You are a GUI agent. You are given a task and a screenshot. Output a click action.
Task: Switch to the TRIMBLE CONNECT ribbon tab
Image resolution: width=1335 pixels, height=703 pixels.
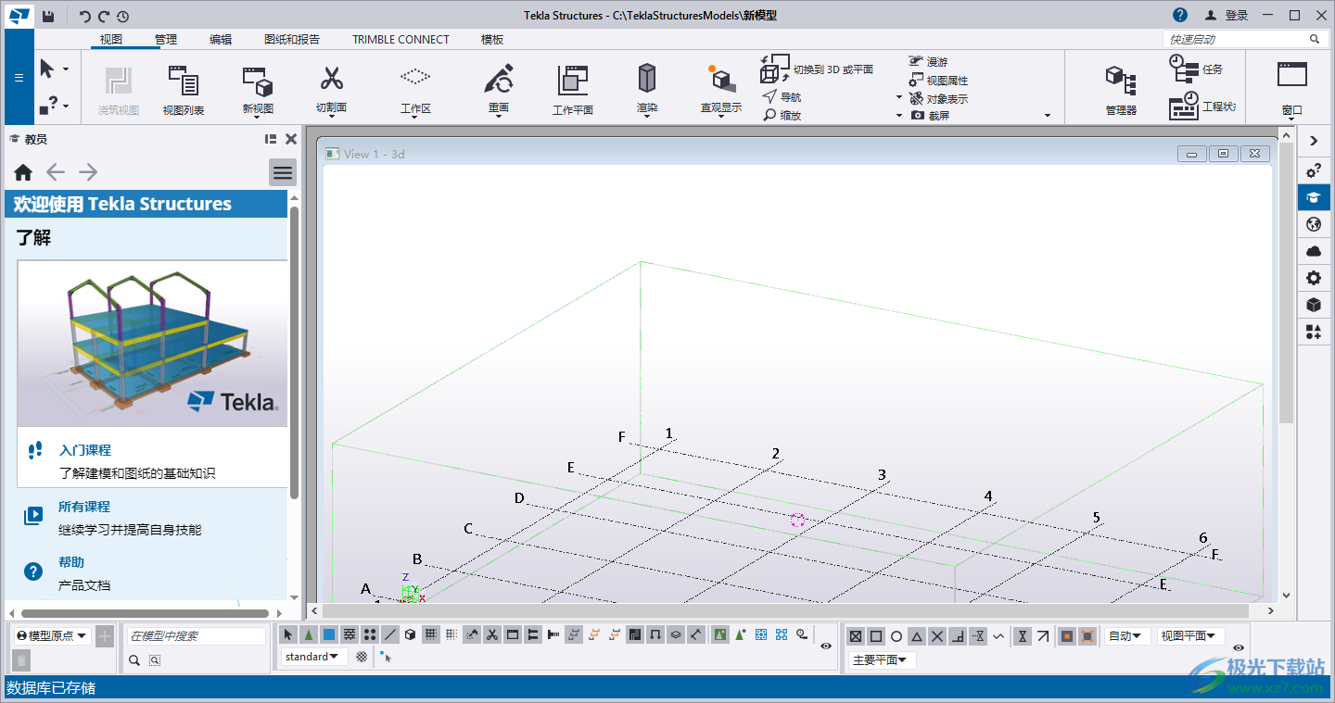click(400, 39)
